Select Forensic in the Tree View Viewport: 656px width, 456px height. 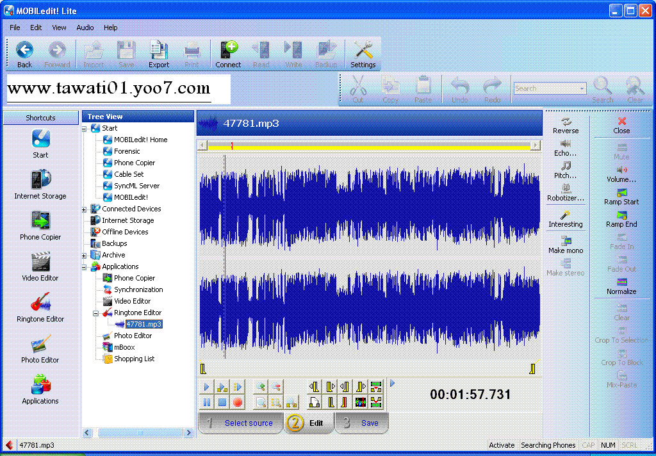tap(127, 151)
